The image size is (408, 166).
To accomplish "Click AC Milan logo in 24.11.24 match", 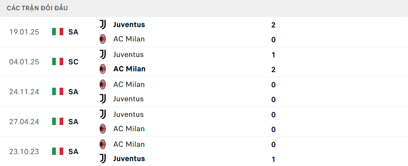I will (103, 84).
